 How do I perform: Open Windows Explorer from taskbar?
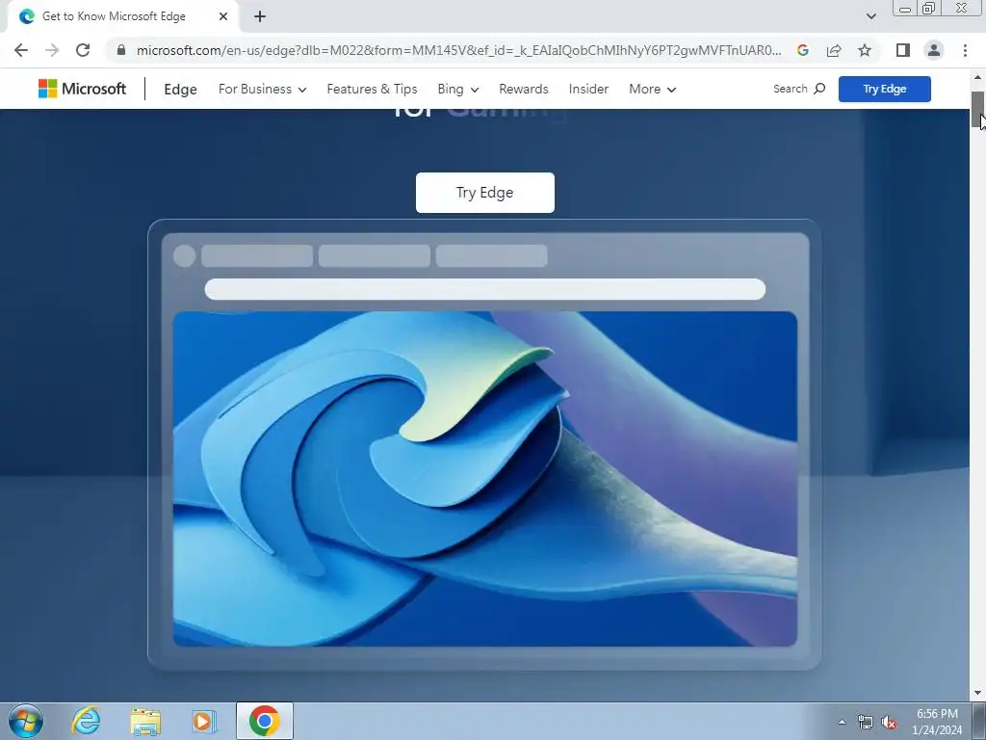[x=145, y=721]
